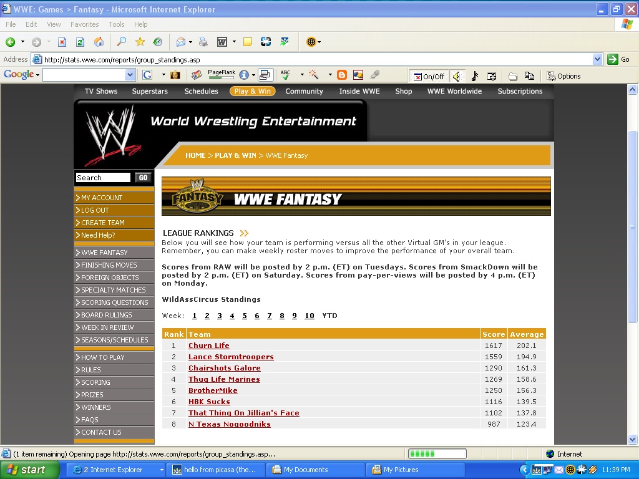
Task: Click the highlighter icon in Google toolbar
Action: click(374, 75)
